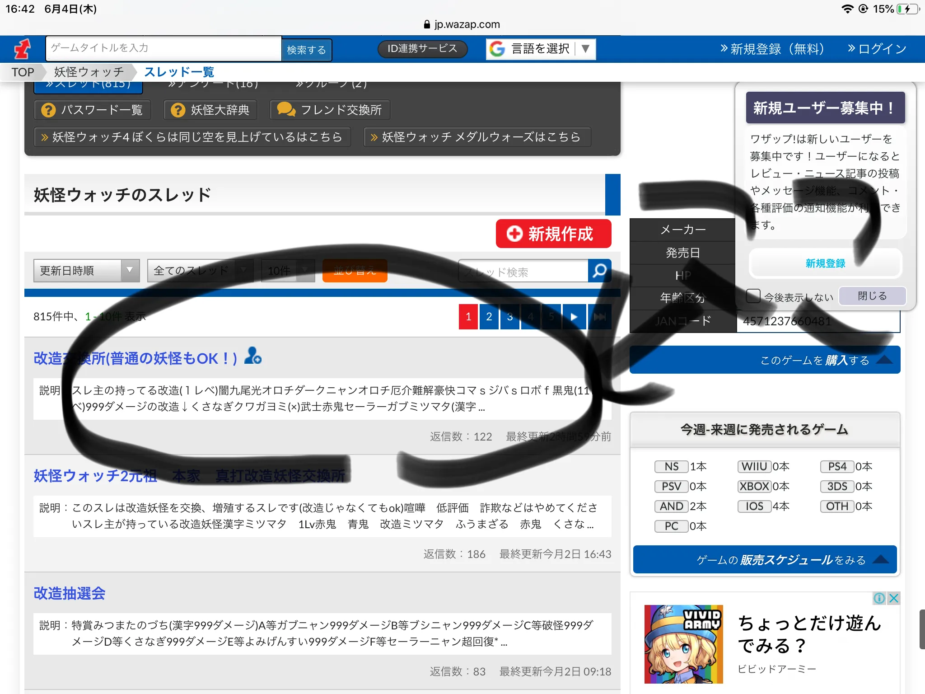Open the Vivid Army ad thumbnail
Screen dimensions: 925x694
tap(684, 644)
